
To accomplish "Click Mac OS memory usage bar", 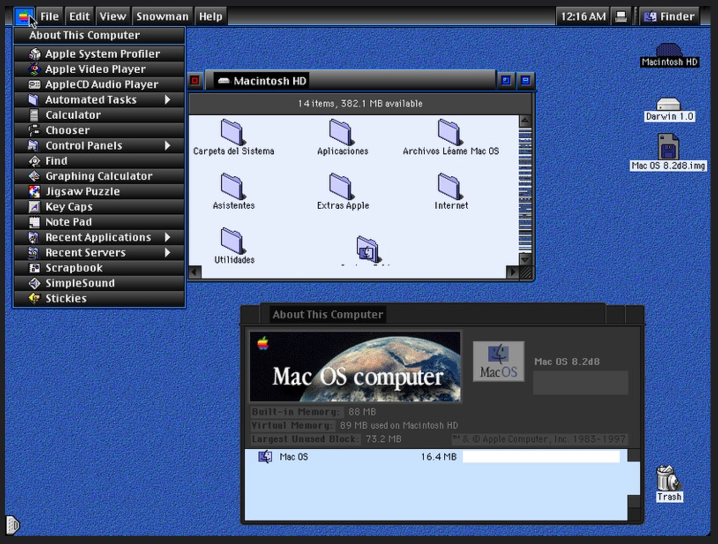I will pos(541,457).
